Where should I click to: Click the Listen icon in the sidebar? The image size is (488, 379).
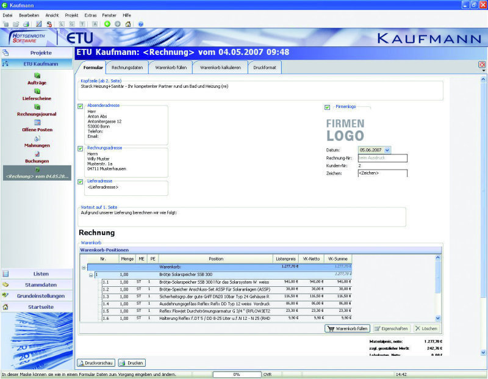pos(5,274)
